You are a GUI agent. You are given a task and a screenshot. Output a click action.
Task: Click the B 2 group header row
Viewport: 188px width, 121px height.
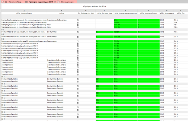pos(94,30)
